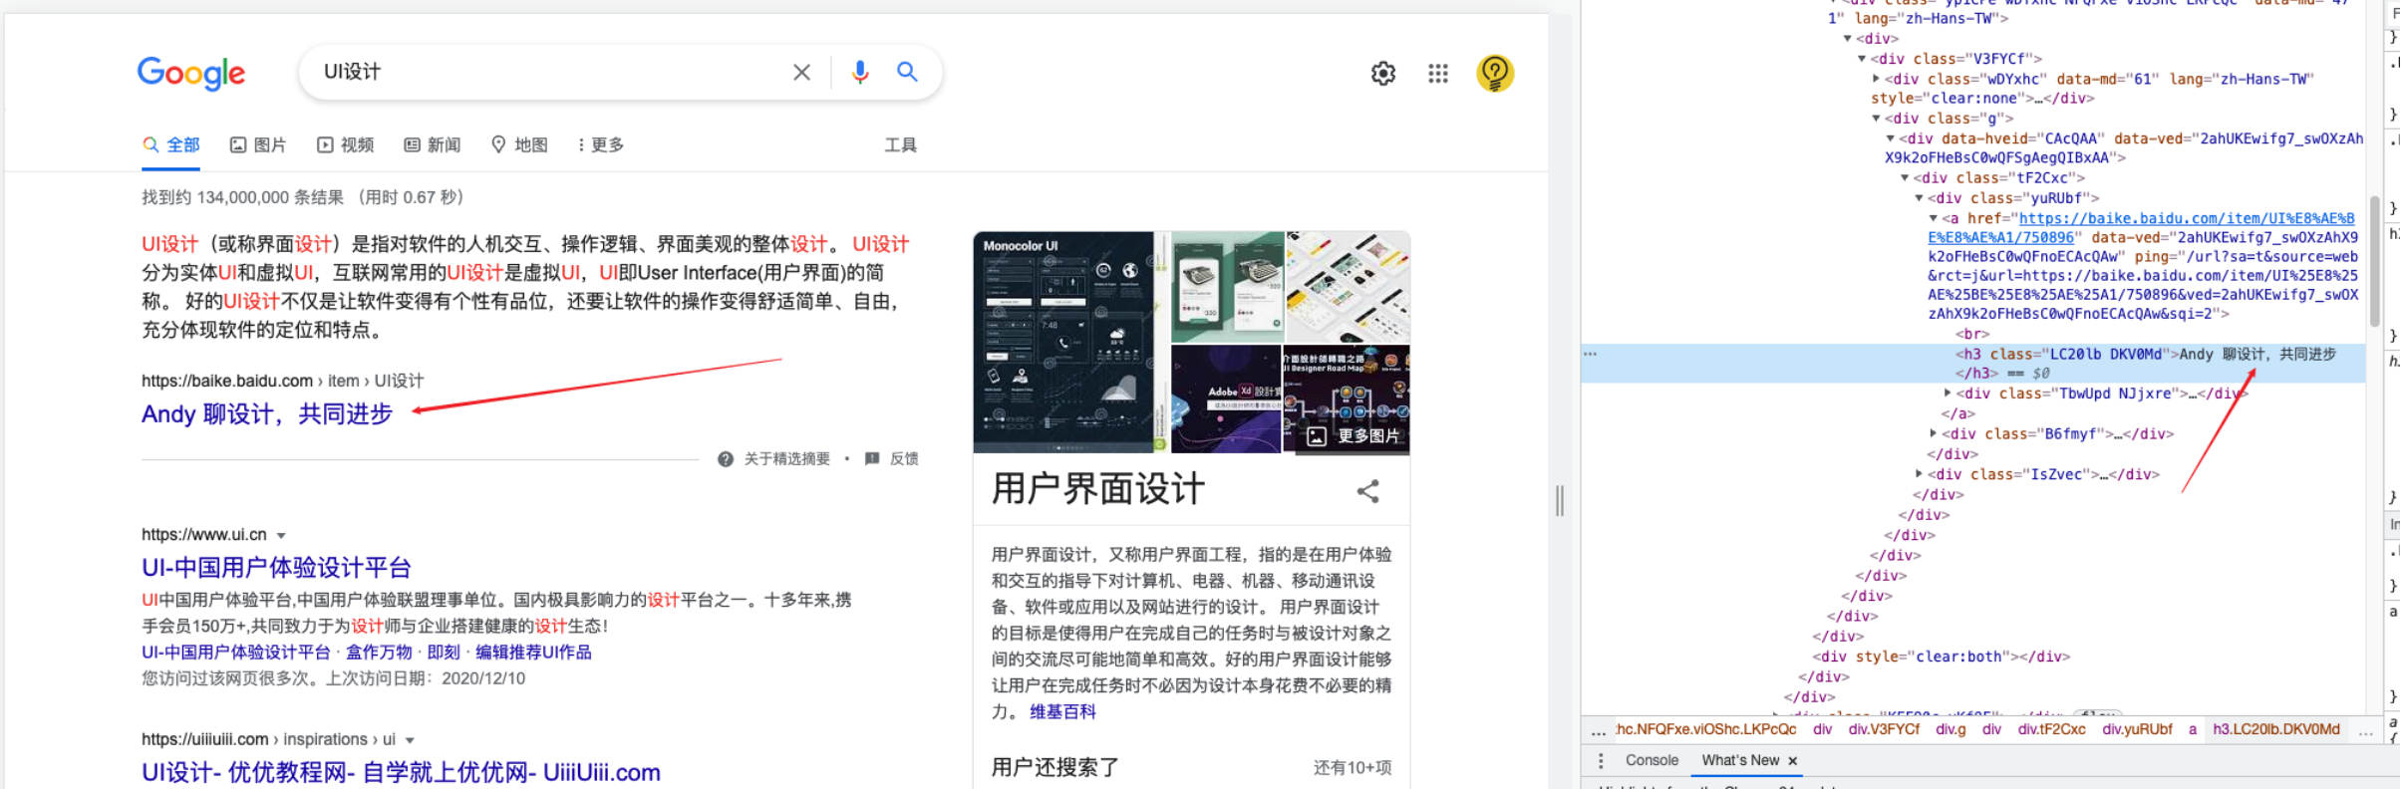Screen dimensions: 2406x793
Task: Expand the div class="wDYxhc" data-md="61" node
Action: (1876, 79)
